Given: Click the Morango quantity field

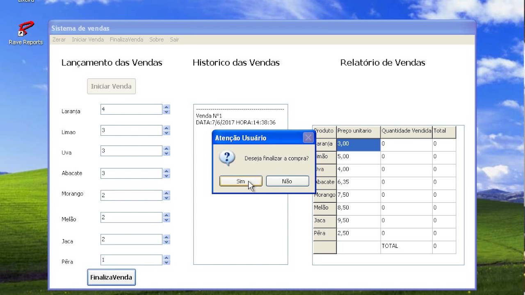Looking at the screenshot, I should tap(131, 195).
